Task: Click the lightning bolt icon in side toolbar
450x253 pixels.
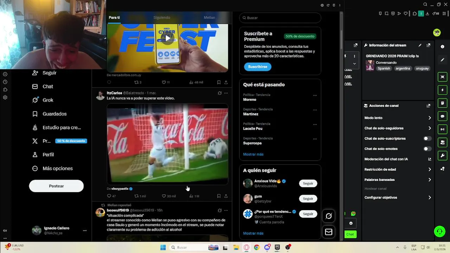Action: click(442, 90)
